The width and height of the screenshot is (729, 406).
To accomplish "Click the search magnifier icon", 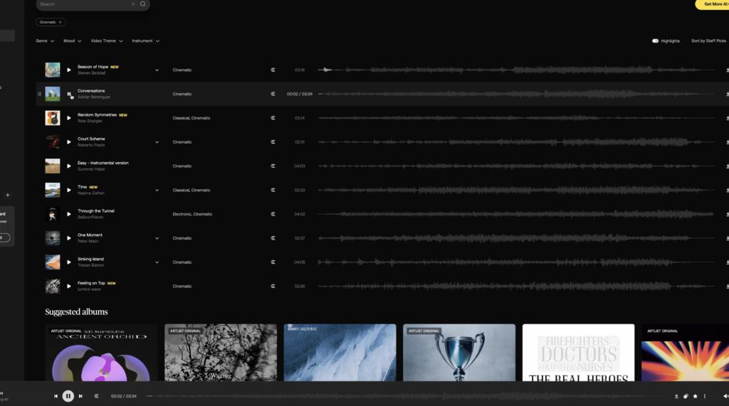I will click(142, 4).
